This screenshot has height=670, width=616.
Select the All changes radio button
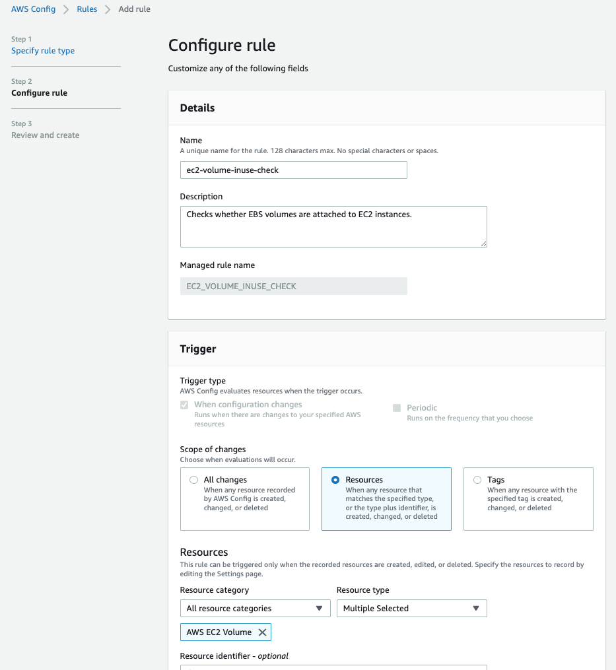coord(193,480)
